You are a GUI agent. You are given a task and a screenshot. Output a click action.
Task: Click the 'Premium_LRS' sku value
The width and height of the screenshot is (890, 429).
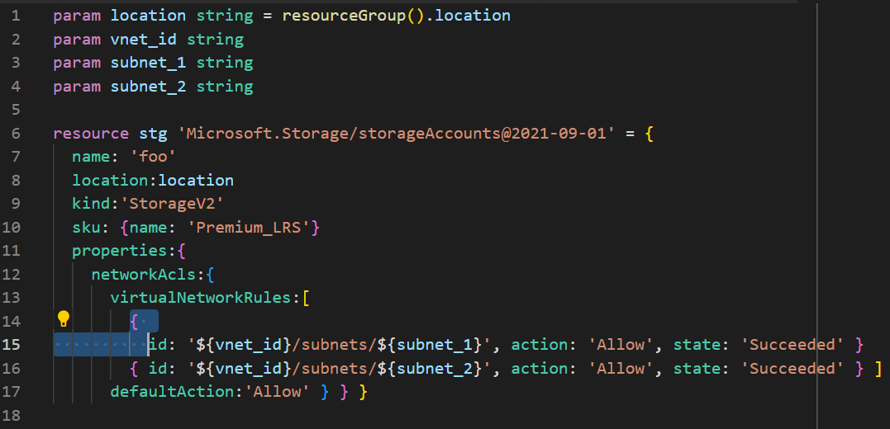click(x=249, y=228)
